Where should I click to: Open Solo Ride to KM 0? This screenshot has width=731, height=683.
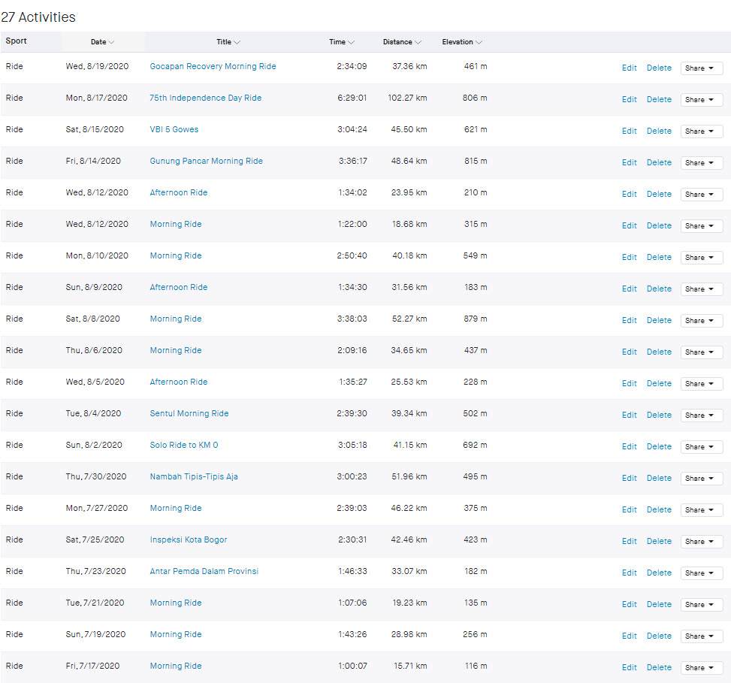pyautogui.click(x=183, y=445)
